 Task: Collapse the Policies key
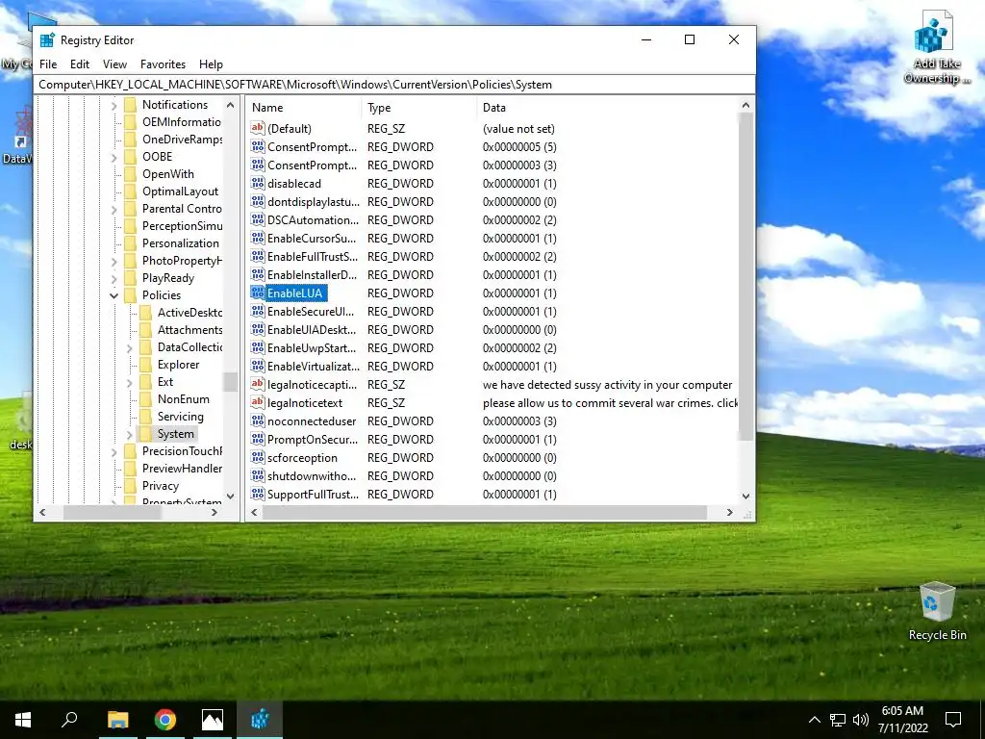(114, 295)
